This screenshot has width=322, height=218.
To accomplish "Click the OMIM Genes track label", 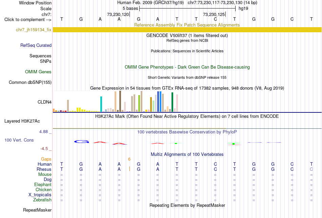I will click(38, 72).
